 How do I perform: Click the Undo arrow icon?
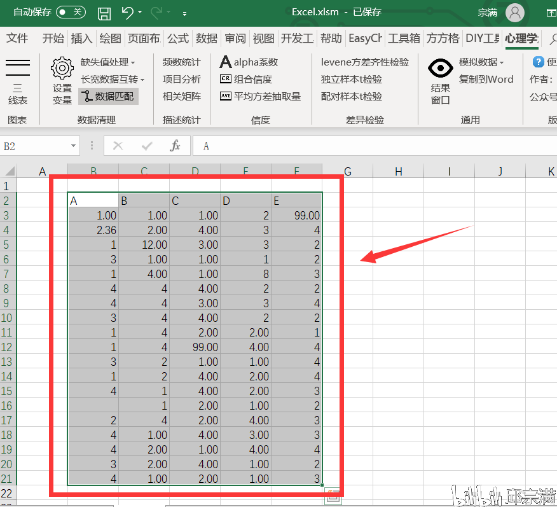click(x=127, y=13)
